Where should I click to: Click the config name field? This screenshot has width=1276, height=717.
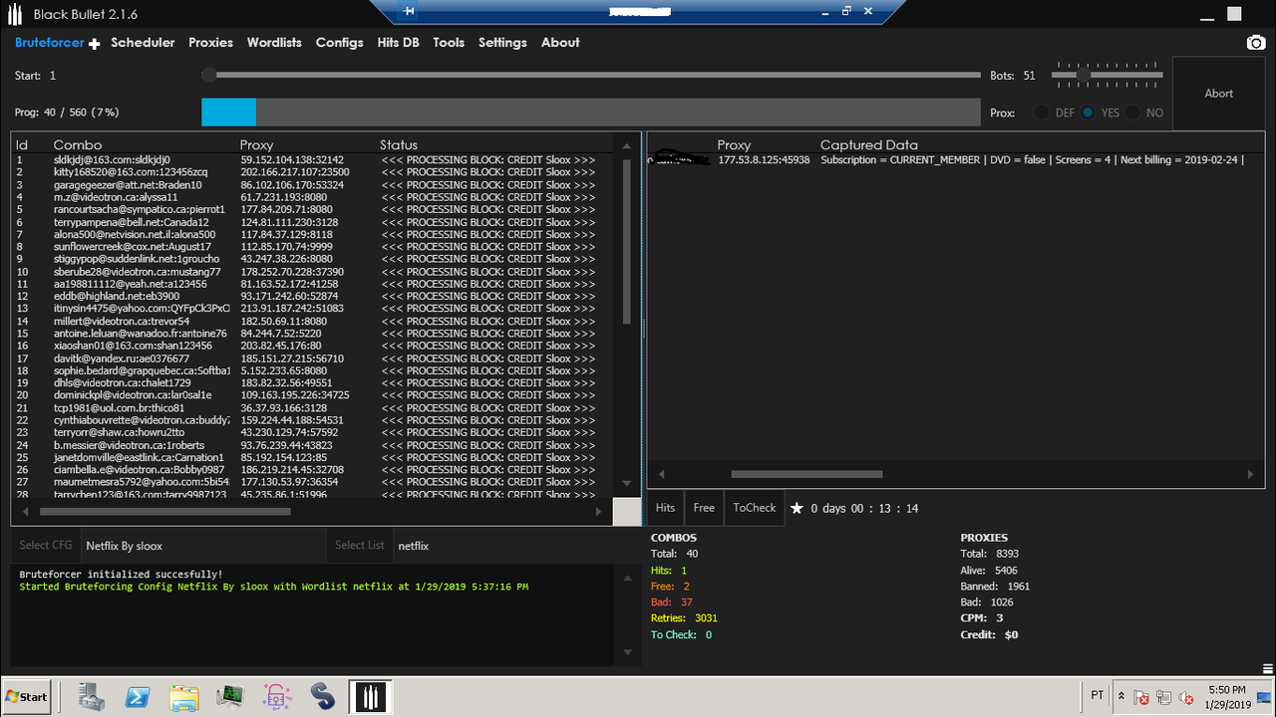pyautogui.click(x=203, y=545)
